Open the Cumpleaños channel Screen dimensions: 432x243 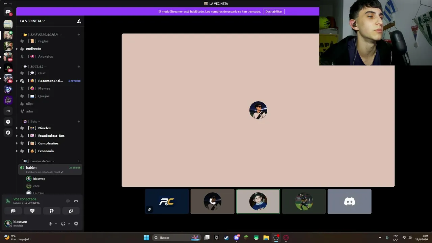coord(50,143)
